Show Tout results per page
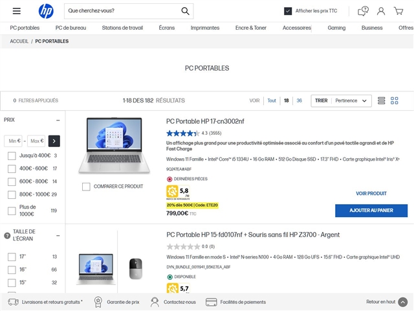This screenshot has height=311, width=414. (272, 100)
